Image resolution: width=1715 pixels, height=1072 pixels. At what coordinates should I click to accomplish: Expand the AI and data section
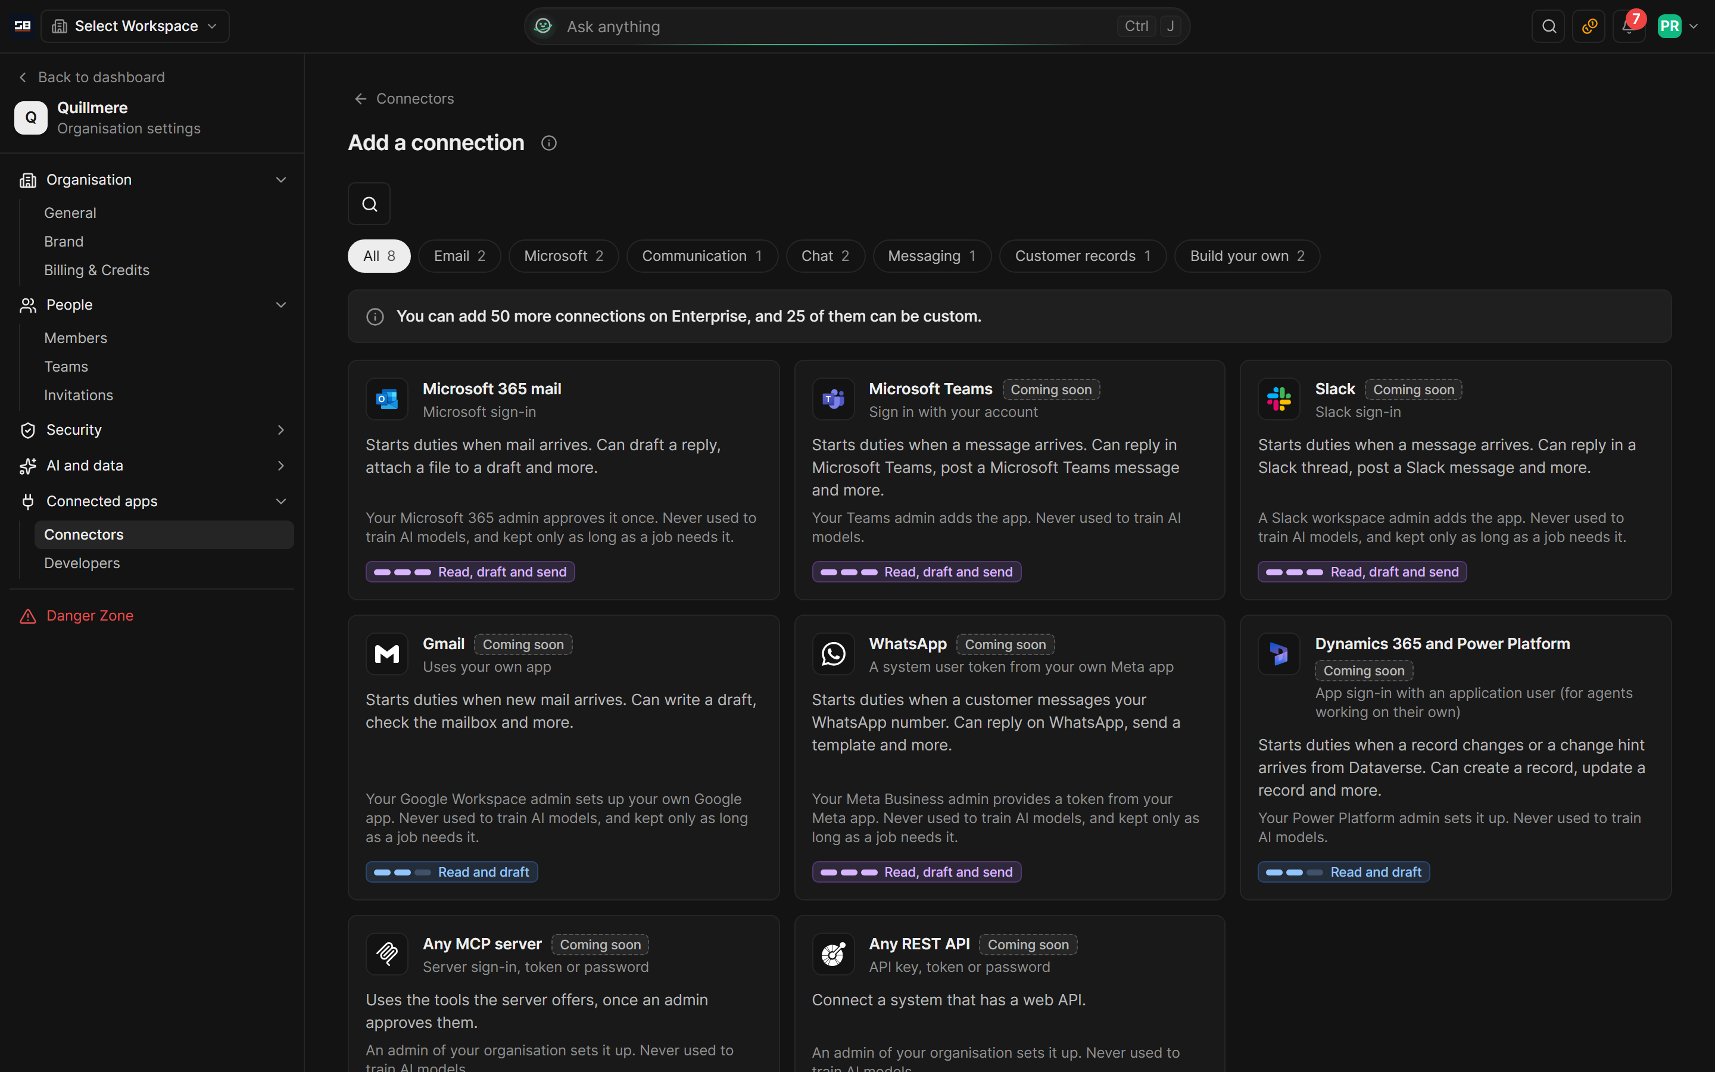coord(152,466)
